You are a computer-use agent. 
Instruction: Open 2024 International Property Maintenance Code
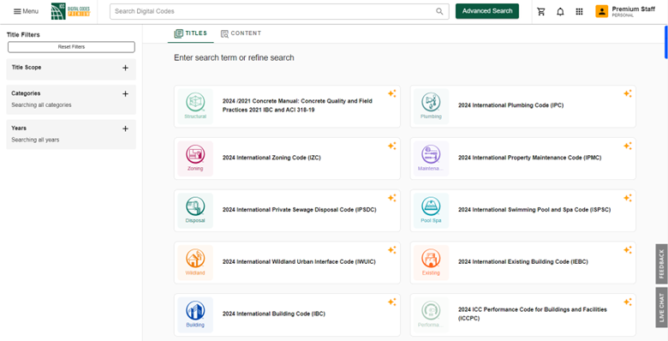[529, 158]
